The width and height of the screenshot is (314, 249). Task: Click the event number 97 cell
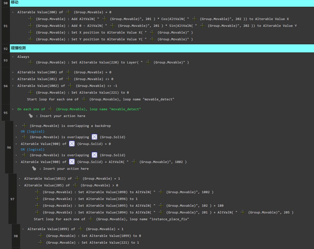click(x=12, y=199)
